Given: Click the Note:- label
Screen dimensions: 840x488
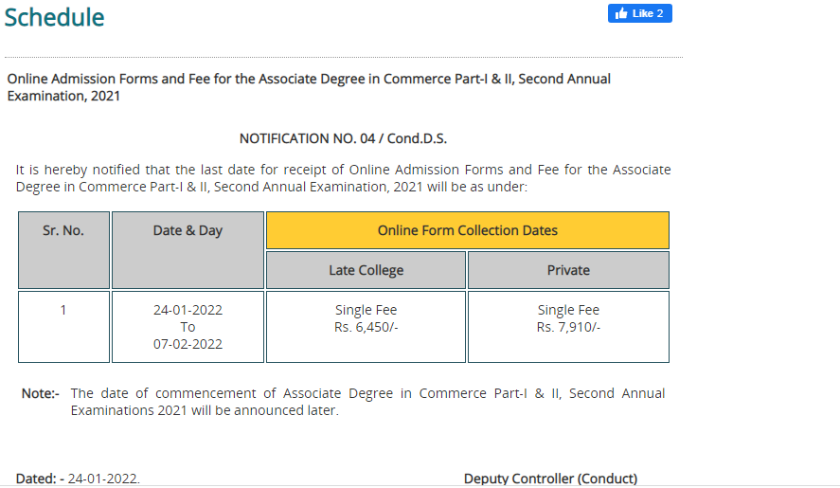Looking at the screenshot, I should tap(40, 393).
